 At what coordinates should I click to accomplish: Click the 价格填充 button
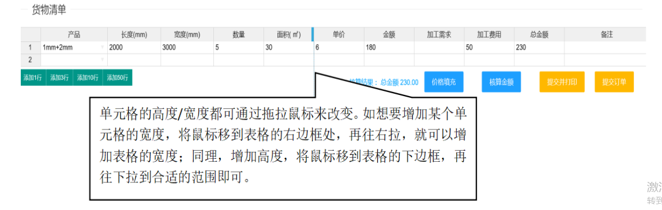(443, 82)
